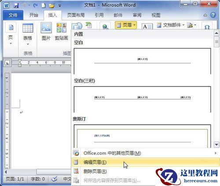
Task: Open the 邮件 tab
Action: [x=118, y=15]
